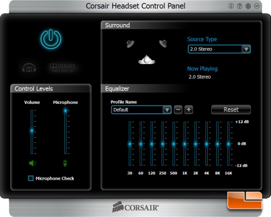Click the Surround section header
271x217 pixels.
coord(117,25)
